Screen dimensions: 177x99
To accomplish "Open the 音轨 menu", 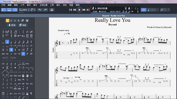I will click(x=16, y=5).
